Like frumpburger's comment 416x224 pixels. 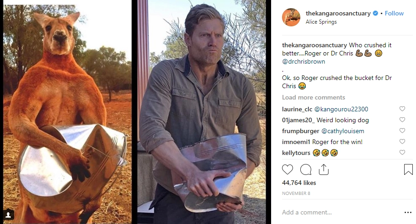pos(402,131)
